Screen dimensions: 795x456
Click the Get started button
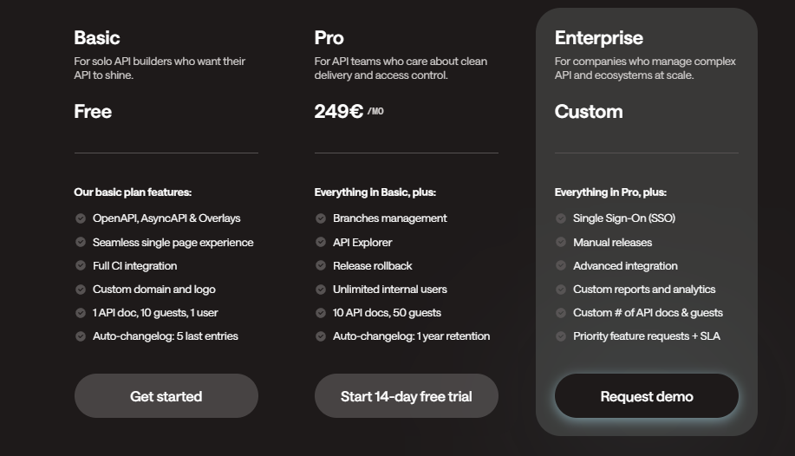pos(166,396)
